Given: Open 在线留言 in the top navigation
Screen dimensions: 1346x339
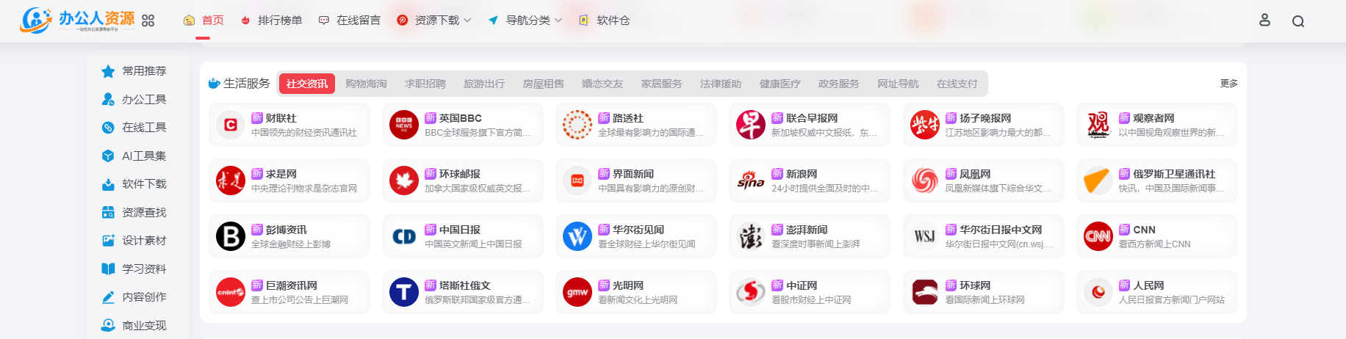Looking at the screenshot, I should 349,21.
